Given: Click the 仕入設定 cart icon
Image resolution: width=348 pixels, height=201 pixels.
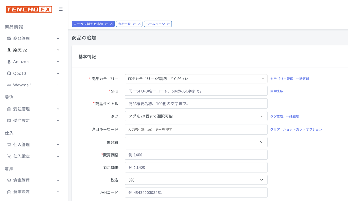Looking at the screenshot, I should point(9,156).
